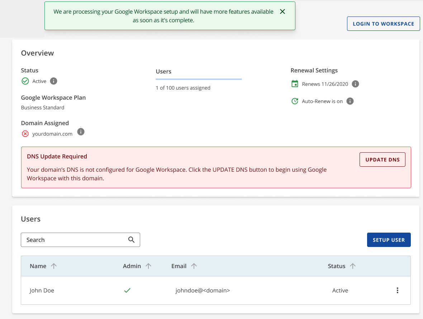
Task: Select the John Doe name cell
Action: click(x=42, y=290)
